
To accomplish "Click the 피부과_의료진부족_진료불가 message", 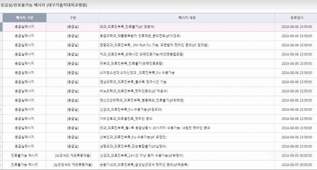I will pos(132,64).
